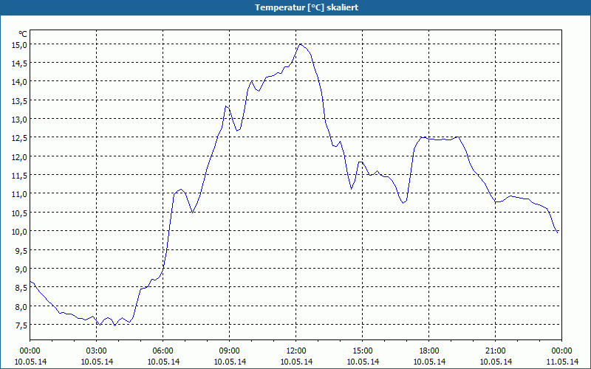Viewport: 591px width, 369px height.
Task: Select the '12:00' x-axis time label
Action: click(x=296, y=351)
